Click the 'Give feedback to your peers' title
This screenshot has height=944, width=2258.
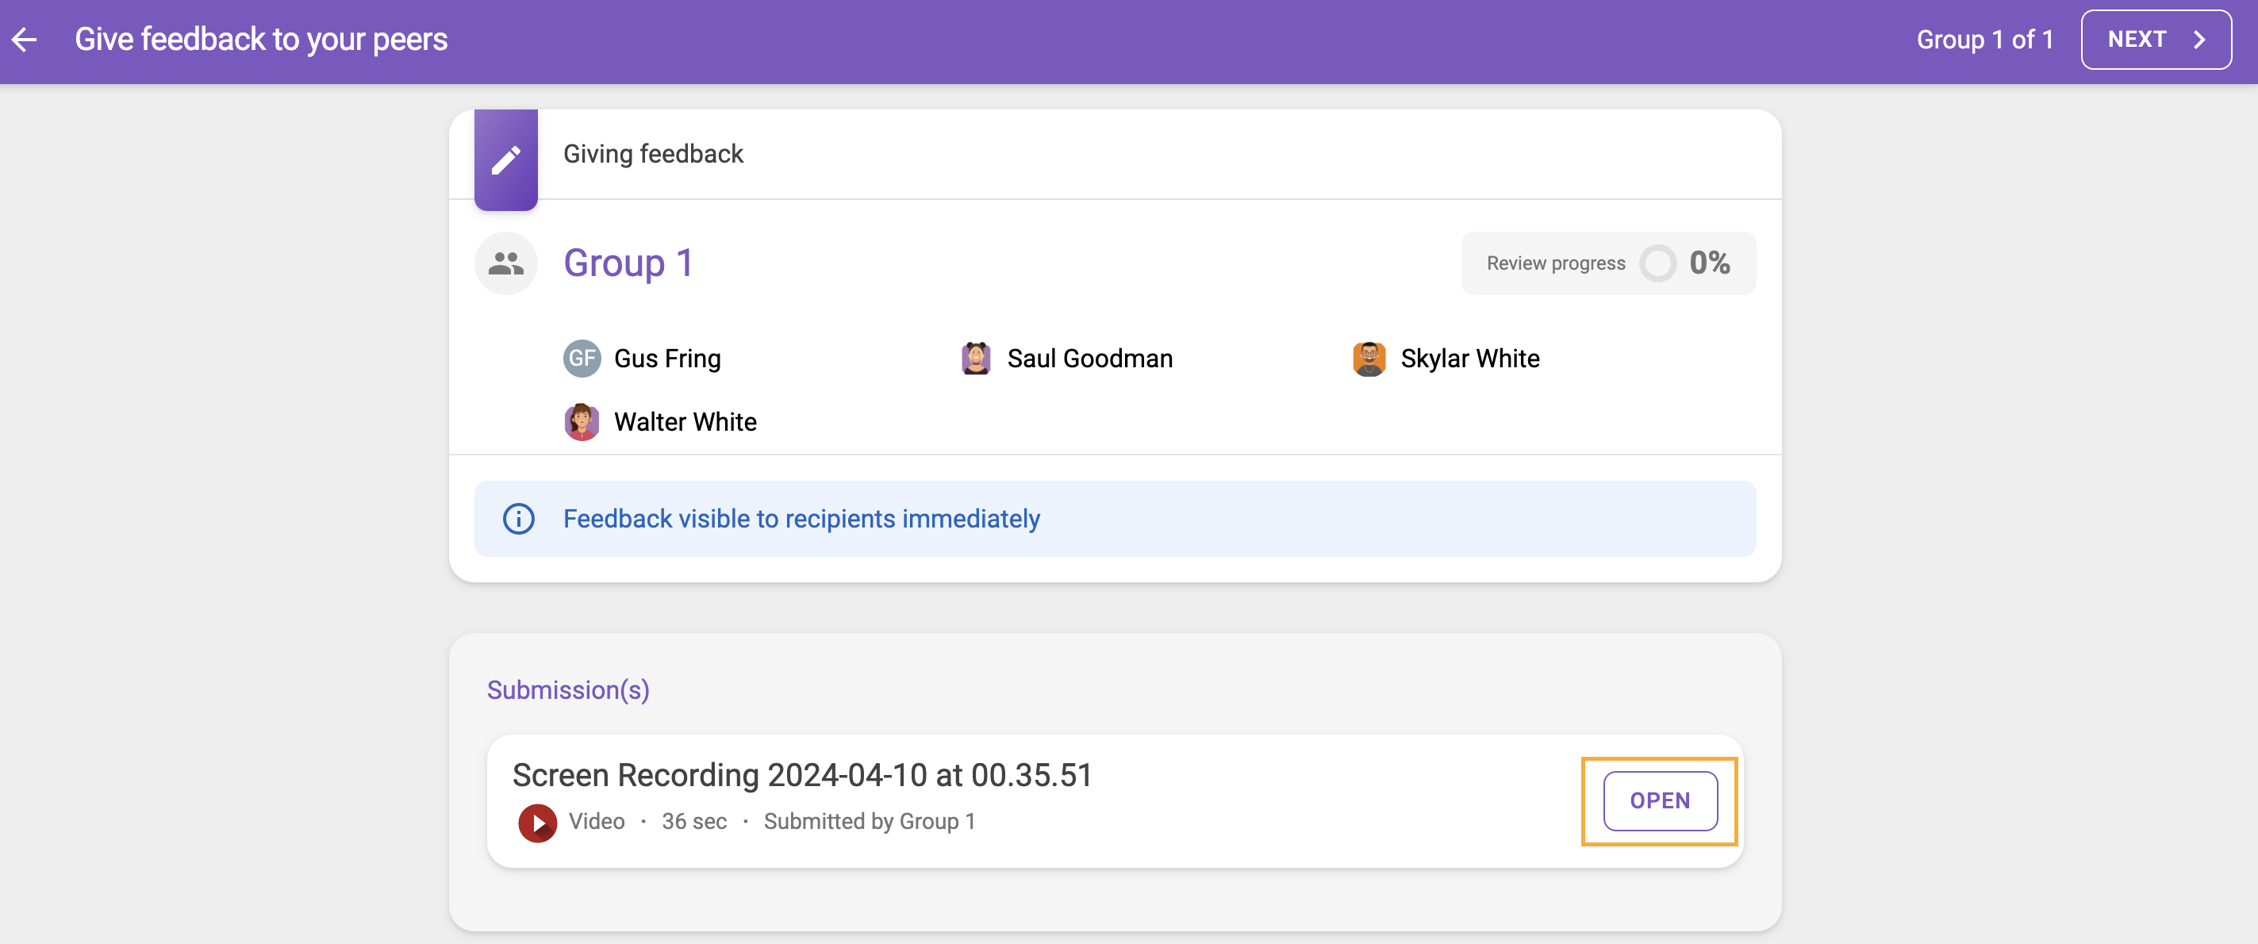coord(261,40)
